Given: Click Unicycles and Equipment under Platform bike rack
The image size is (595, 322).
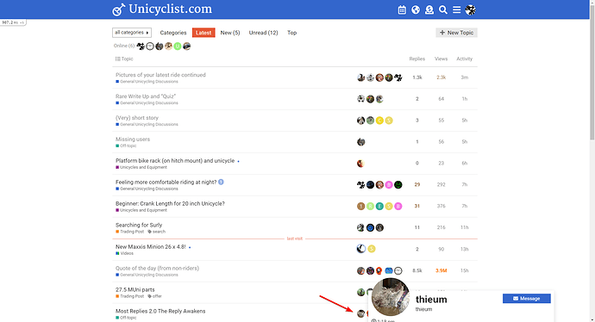Looking at the screenshot, I should [x=141, y=167].
